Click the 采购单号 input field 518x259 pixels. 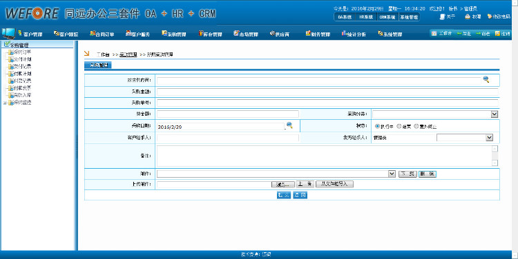(x=327, y=103)
